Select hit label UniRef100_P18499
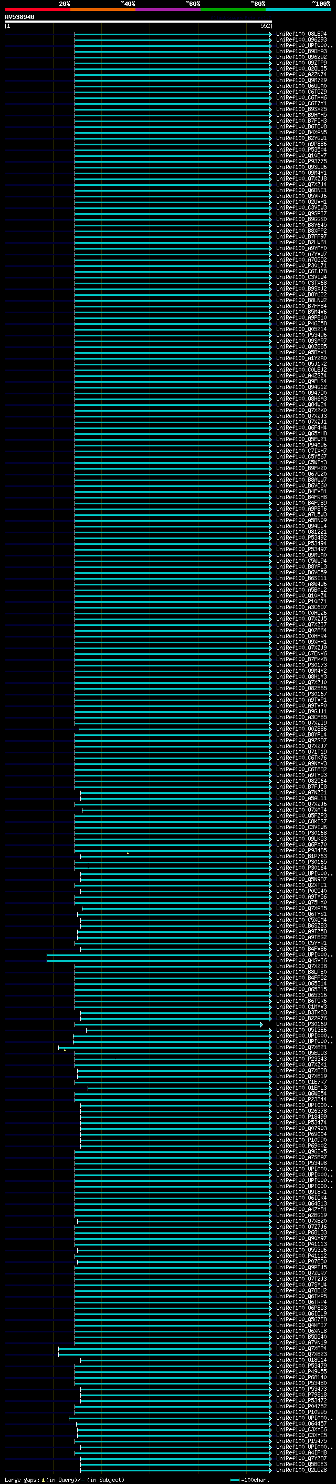The image size is (336, 1484). (x=301, y=1117)
